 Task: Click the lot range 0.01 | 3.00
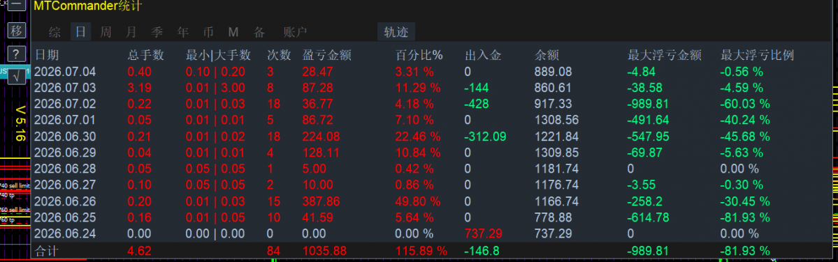coord(215,88)
